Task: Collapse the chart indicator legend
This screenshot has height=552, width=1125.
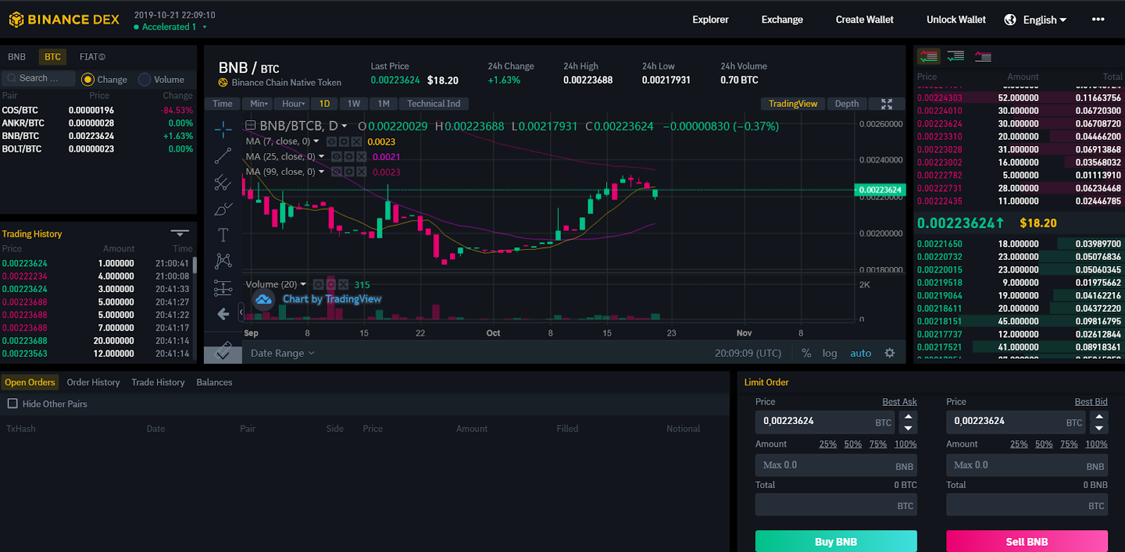Action: click(250, 126)
